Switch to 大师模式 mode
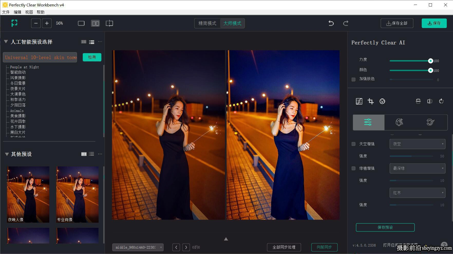 [232, 23]
